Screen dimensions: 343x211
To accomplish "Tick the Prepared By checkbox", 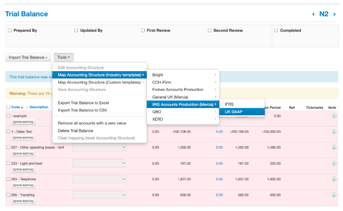I will (9, 30).
